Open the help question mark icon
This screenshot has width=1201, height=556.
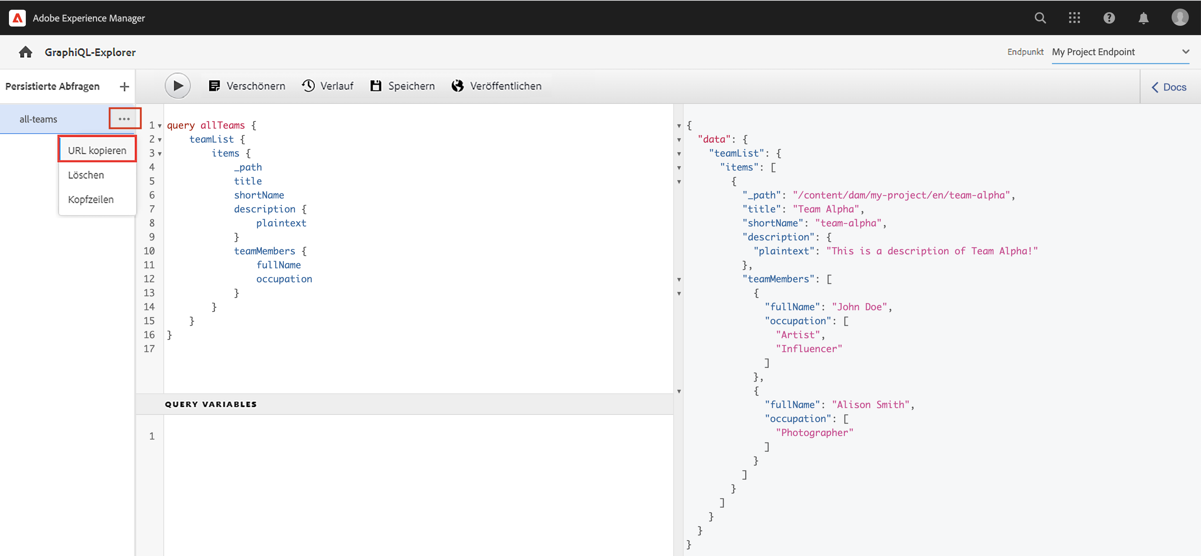tap(1109, 18)
